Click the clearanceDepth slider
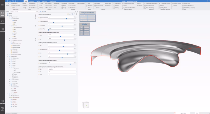Viewport: 210px width, 114px height. click(x=61, y=19)
